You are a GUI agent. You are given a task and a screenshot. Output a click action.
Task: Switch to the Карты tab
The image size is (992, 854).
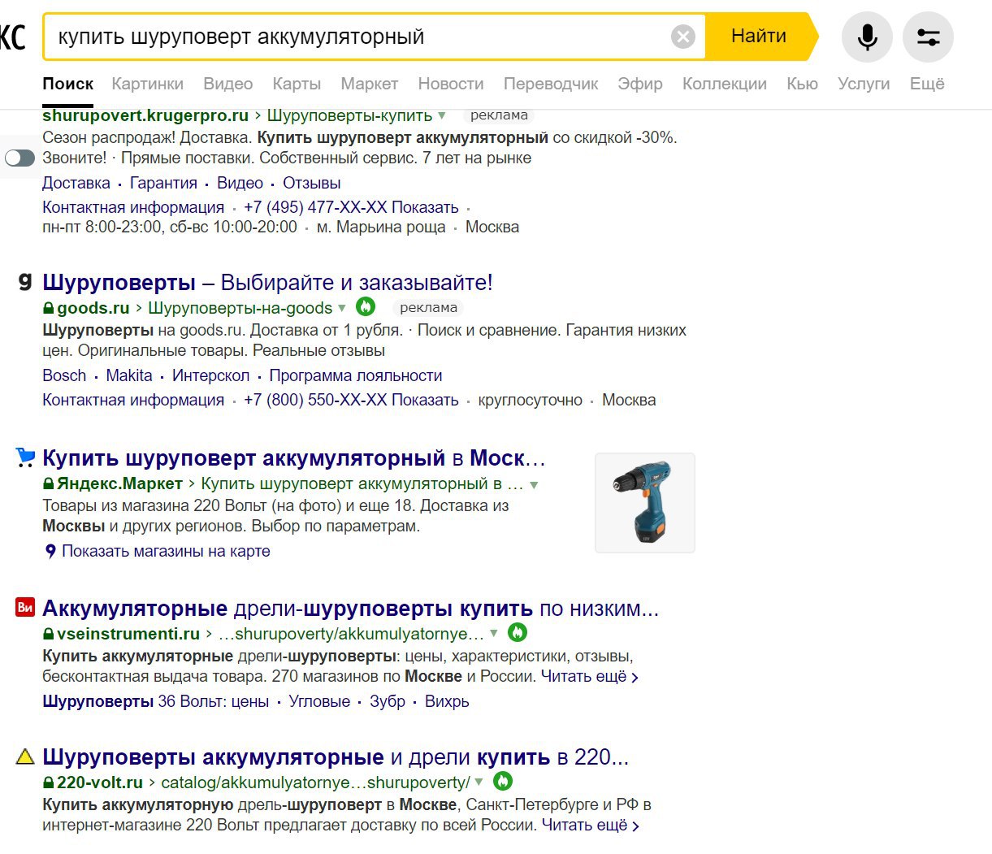coord(297,84)
